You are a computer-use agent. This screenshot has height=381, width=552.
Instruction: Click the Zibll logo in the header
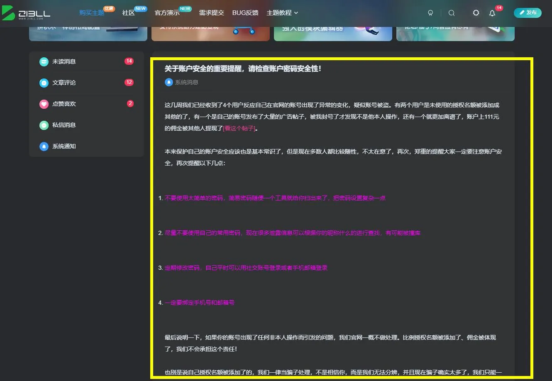tap(26, 13)
